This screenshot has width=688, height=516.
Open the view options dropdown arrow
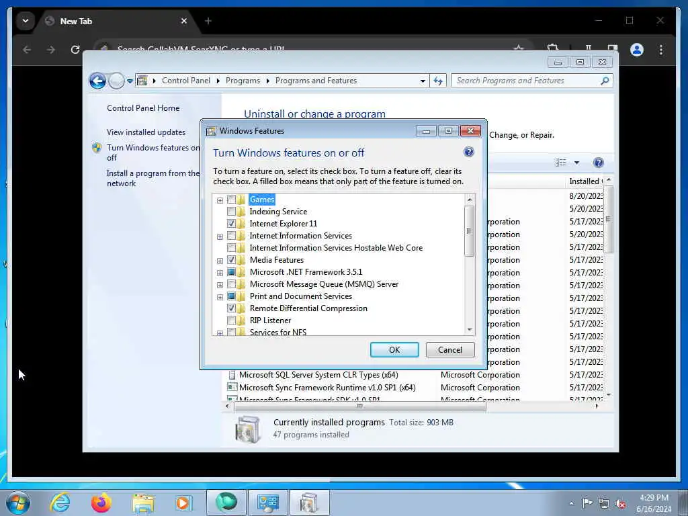pyautogui.click(x=577, y=163)
